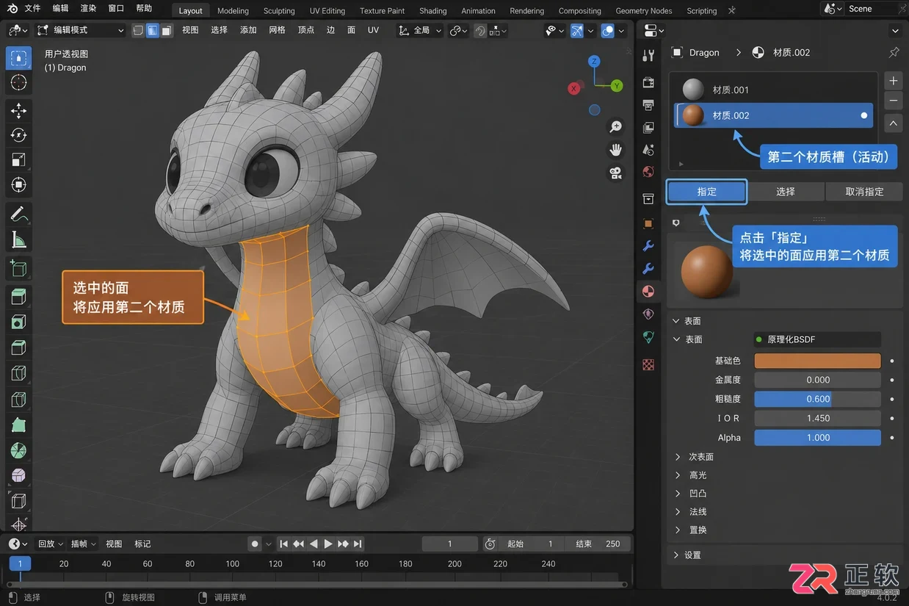
Task: Click the red X axis gizmo ball
Action: point(574,88)
